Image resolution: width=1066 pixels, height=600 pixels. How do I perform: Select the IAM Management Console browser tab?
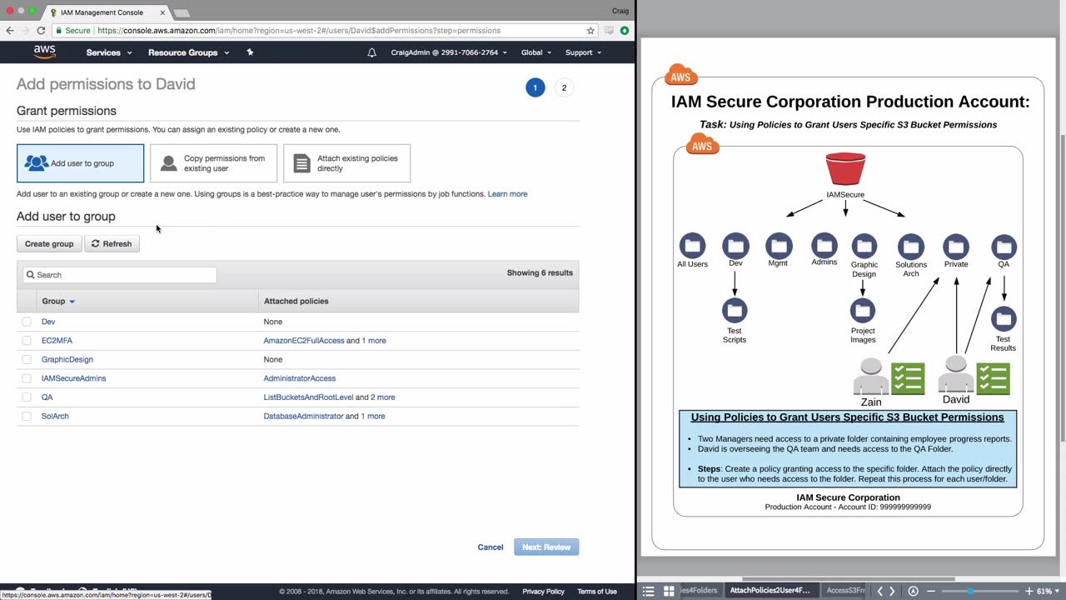pos(104,12)
